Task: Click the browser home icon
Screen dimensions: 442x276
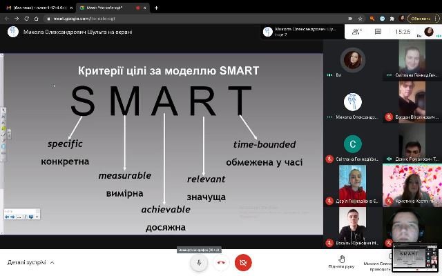Action: coord(36,19)
